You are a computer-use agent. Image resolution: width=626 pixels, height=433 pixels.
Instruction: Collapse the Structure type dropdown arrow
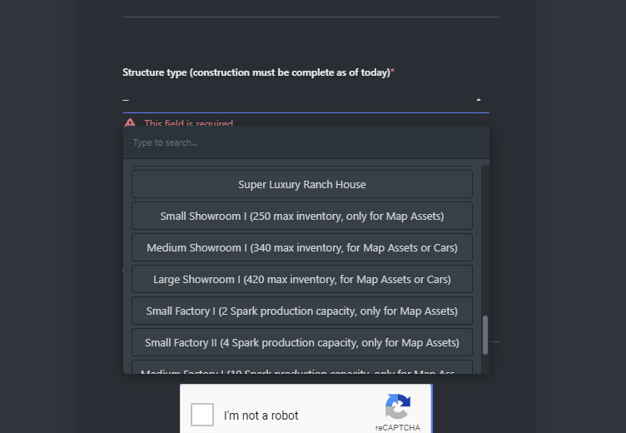[479, 100]
